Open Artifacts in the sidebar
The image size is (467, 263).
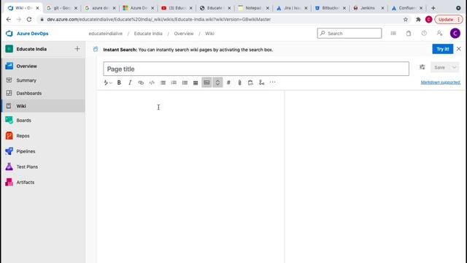[44, 182]
